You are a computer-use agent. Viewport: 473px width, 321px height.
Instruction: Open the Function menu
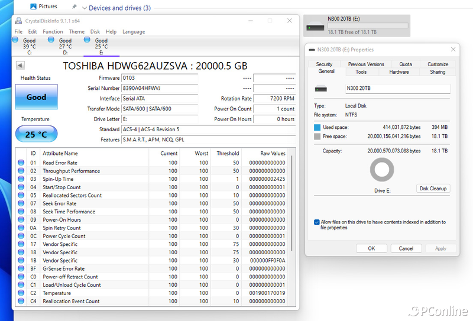click(53, 32)
